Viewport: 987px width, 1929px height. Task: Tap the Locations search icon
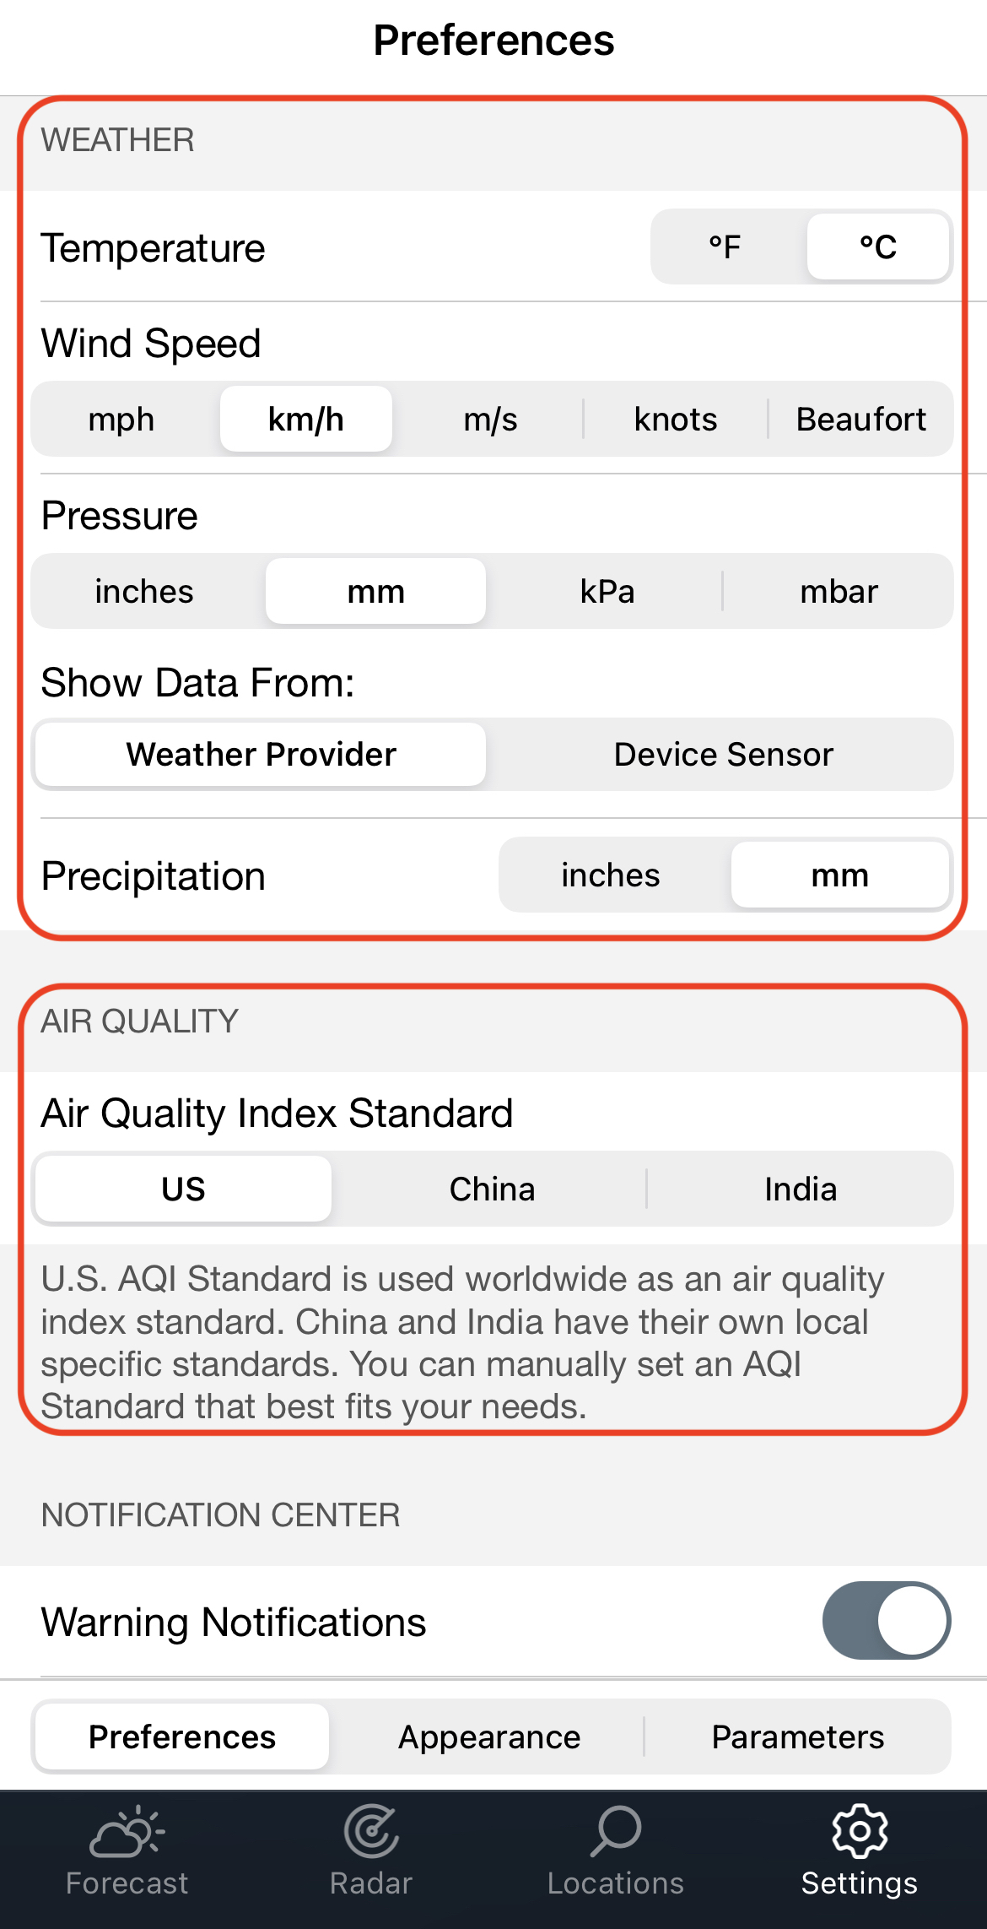pos(616,1832)
